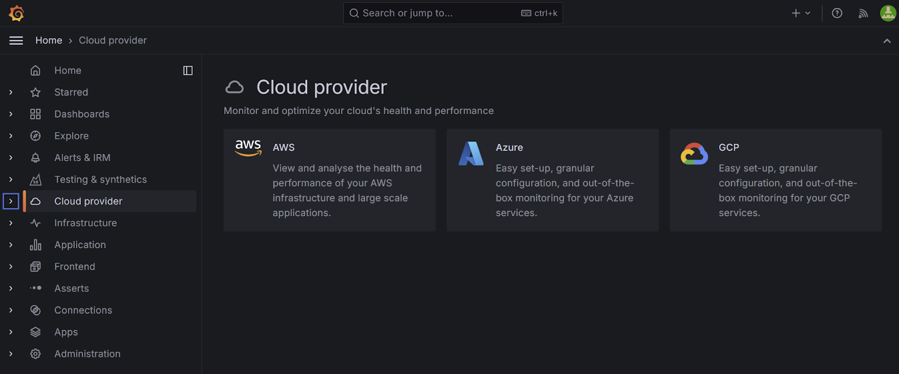Open the plus new dropdown
899x374 pixels.
coord(801,13)
